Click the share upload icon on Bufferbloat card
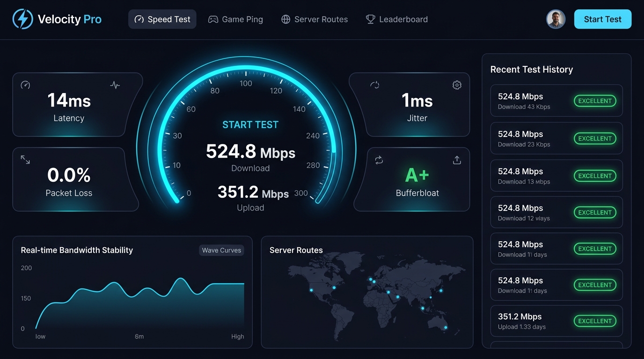 (x=457, y=160)
